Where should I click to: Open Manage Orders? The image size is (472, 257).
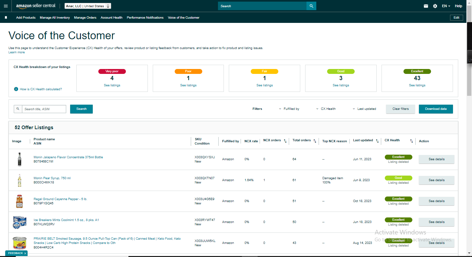coord(85,18)
